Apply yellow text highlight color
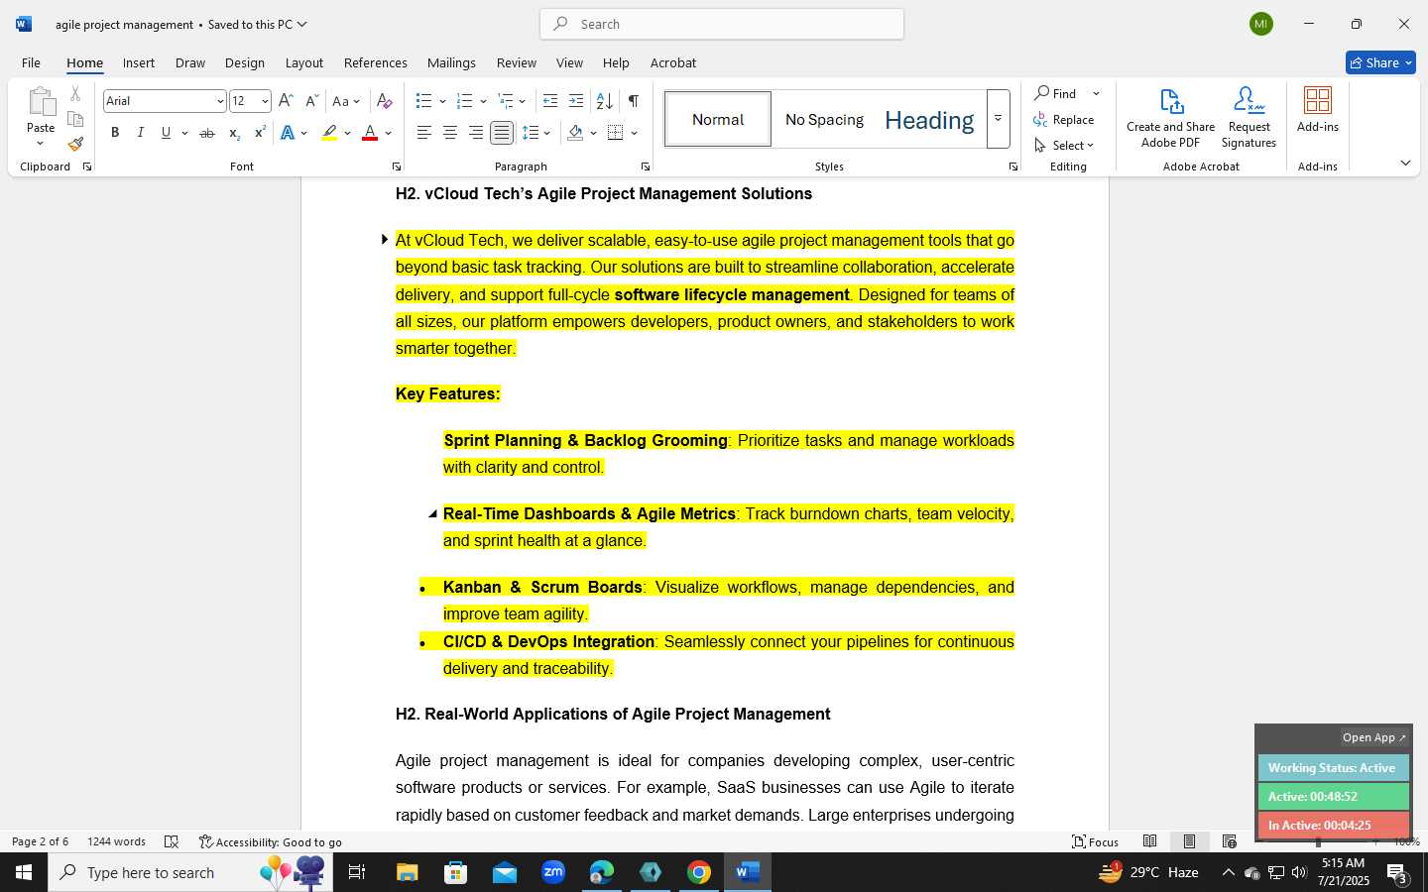Screen dimensions: 1428x892 pos(329,133)
